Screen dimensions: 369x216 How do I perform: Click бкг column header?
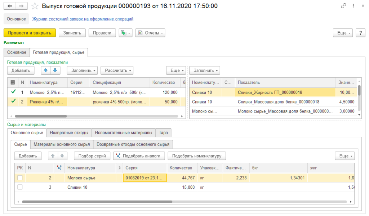coord(279,168)
